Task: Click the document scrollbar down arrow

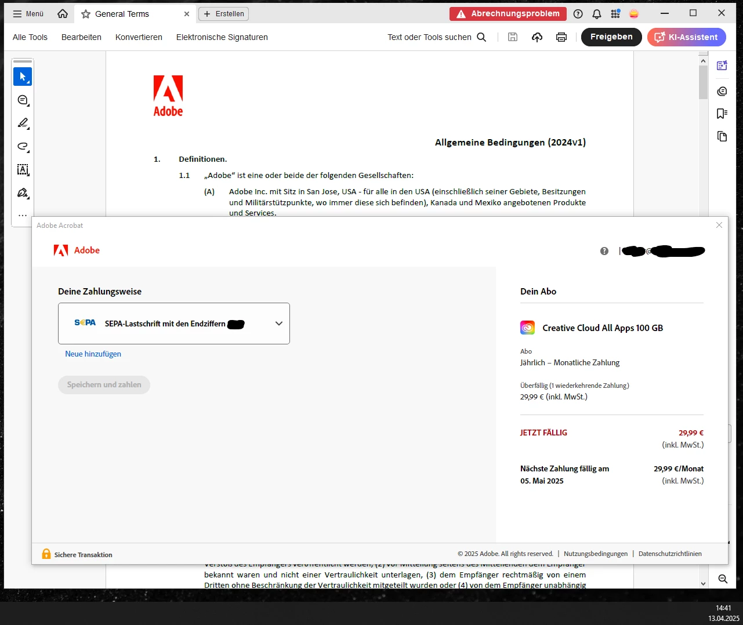Action: coord(703,584)
